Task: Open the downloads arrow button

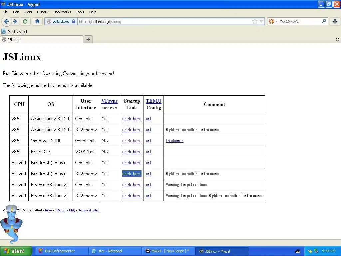Action: click(335, 21)
